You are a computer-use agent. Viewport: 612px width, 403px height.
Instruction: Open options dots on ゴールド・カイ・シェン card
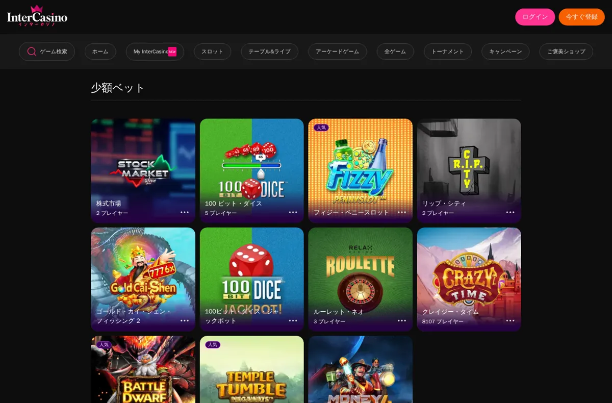tap(185, 320)
